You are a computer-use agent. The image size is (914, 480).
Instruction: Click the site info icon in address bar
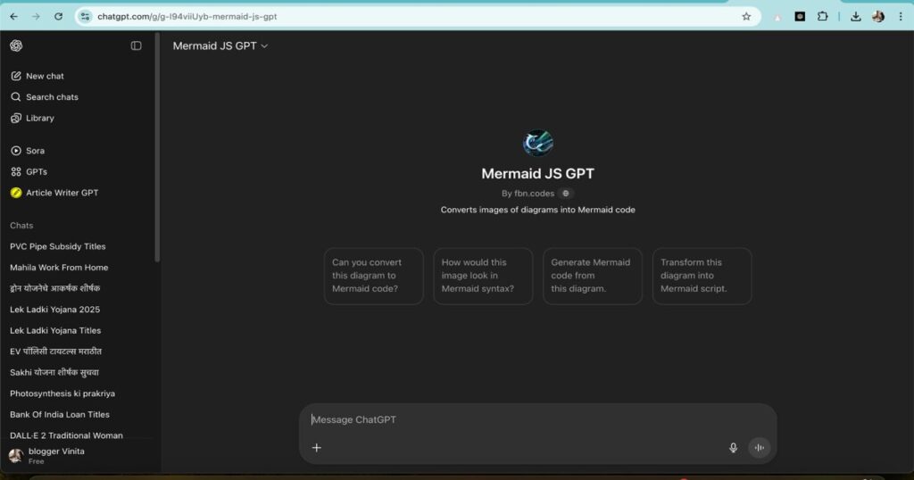coord(85,16)
